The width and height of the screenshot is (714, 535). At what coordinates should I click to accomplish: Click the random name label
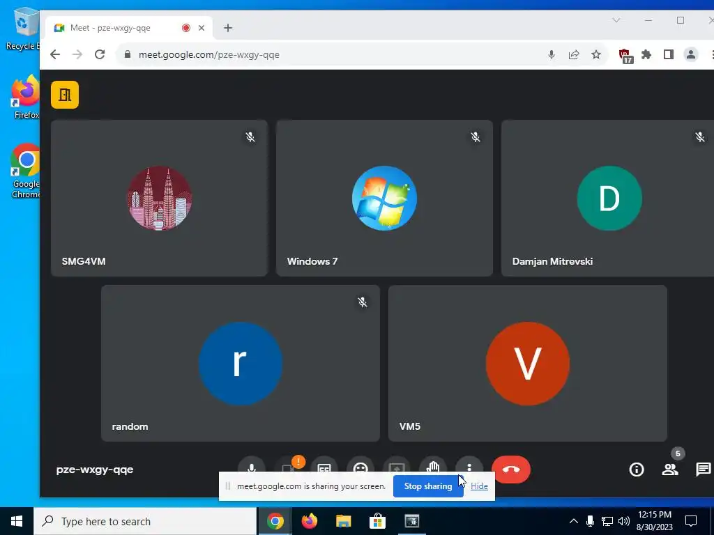[130, 426]
